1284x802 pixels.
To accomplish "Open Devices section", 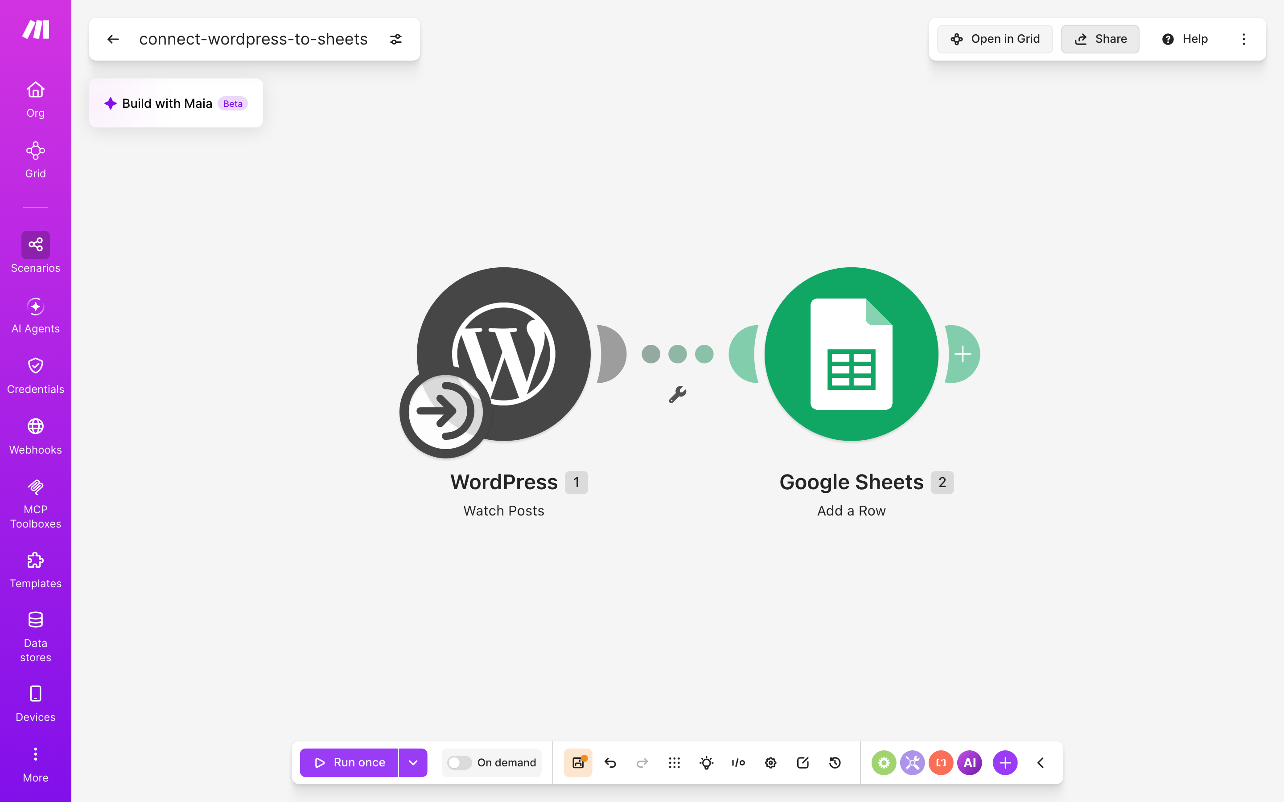I will click(x=36, y=704).
